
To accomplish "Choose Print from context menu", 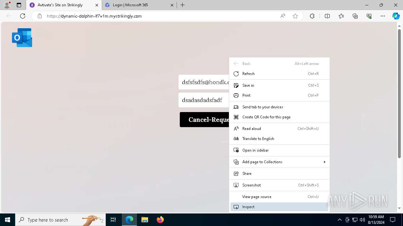I will coord(279,95).
